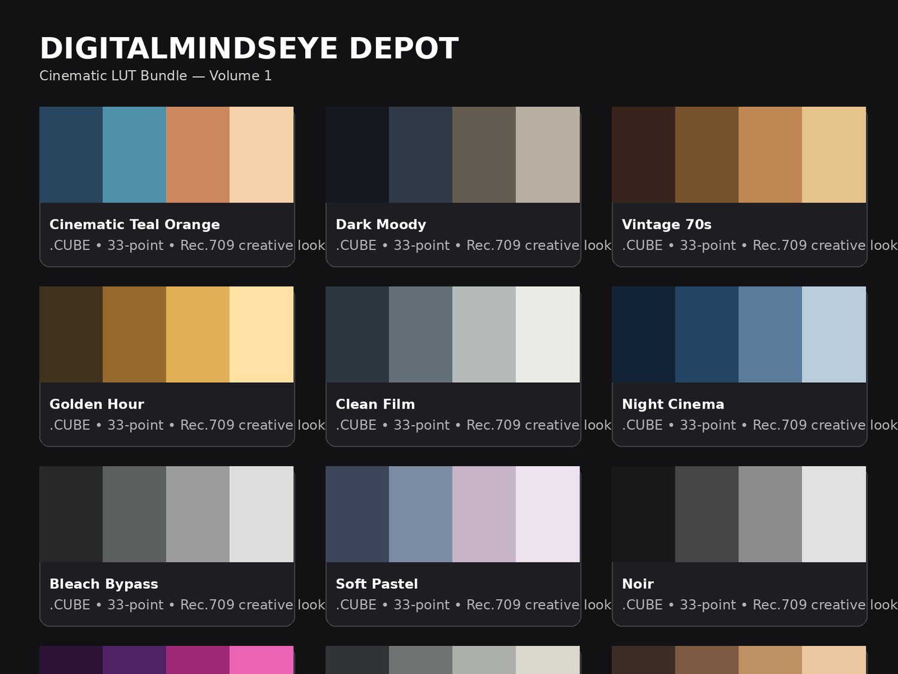
Task: Select the pale yellow swatch in Golden Hour
Action: [262, 334]
